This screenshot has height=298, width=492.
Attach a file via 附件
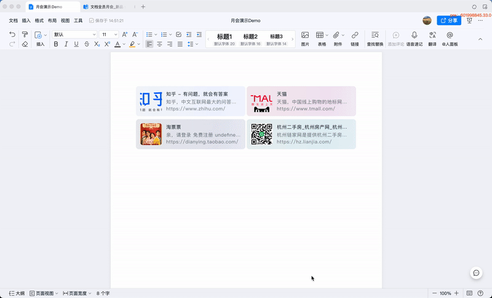coord(336,39)
